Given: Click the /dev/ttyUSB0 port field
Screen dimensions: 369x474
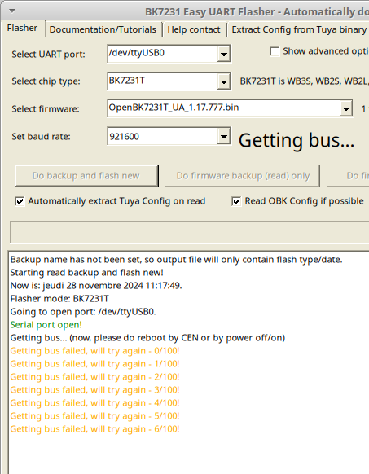Looking at the screenshot, I should (x=162, y=54).
